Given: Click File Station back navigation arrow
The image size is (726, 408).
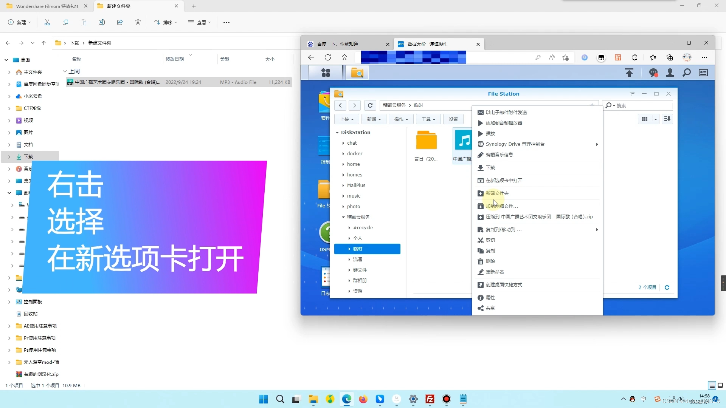Looking at the screenshot, I should [x=340, y=105].
